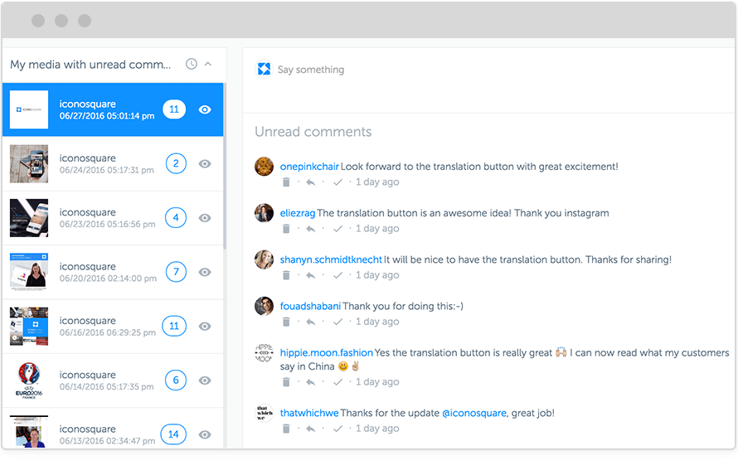
Task: Mark shanyn.schmidtknecht's comment as read
Action: 337,275
